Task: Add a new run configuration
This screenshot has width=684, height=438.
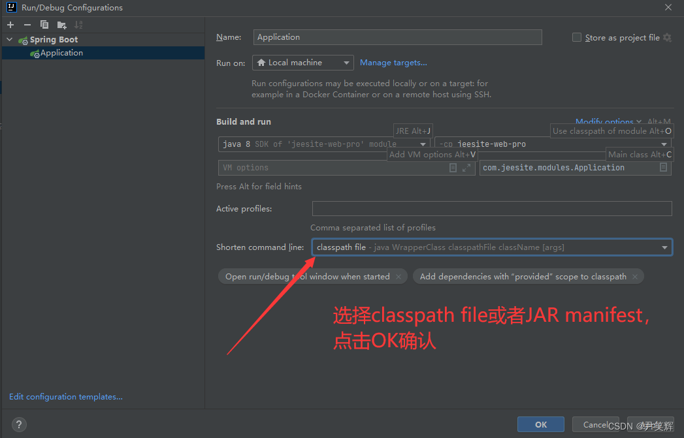Action: (10, 25)
